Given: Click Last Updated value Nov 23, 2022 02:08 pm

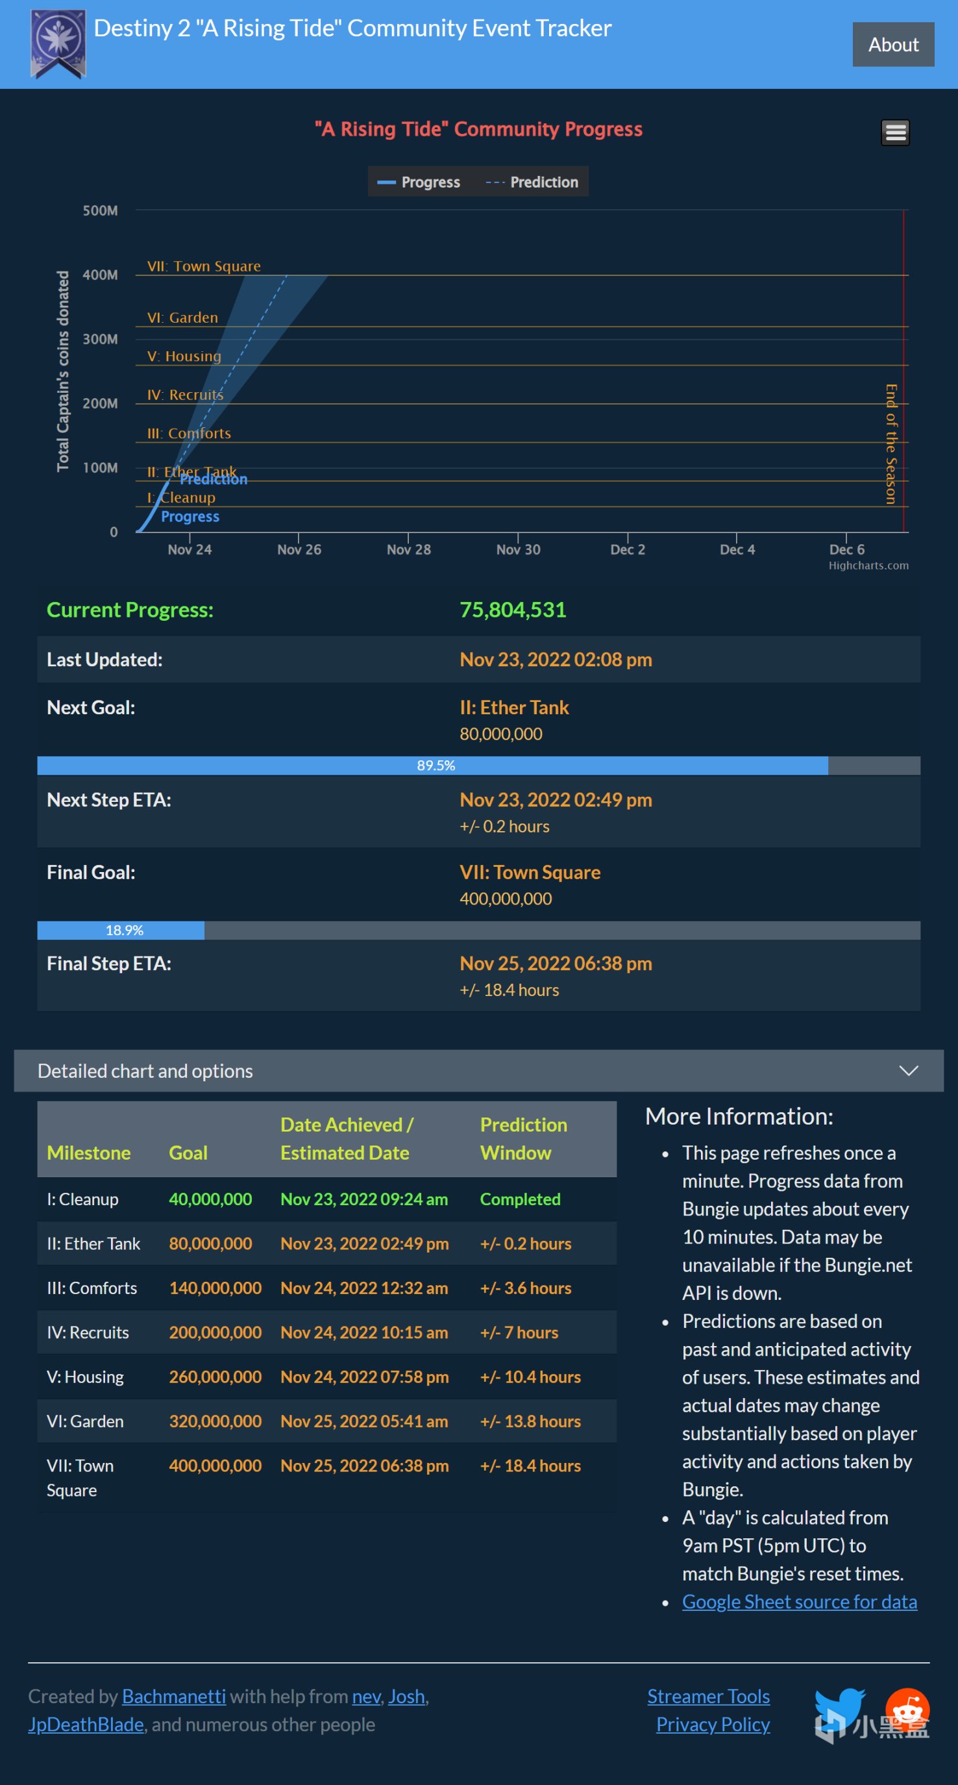Looking at the screenshot, I should coord(556,659).
